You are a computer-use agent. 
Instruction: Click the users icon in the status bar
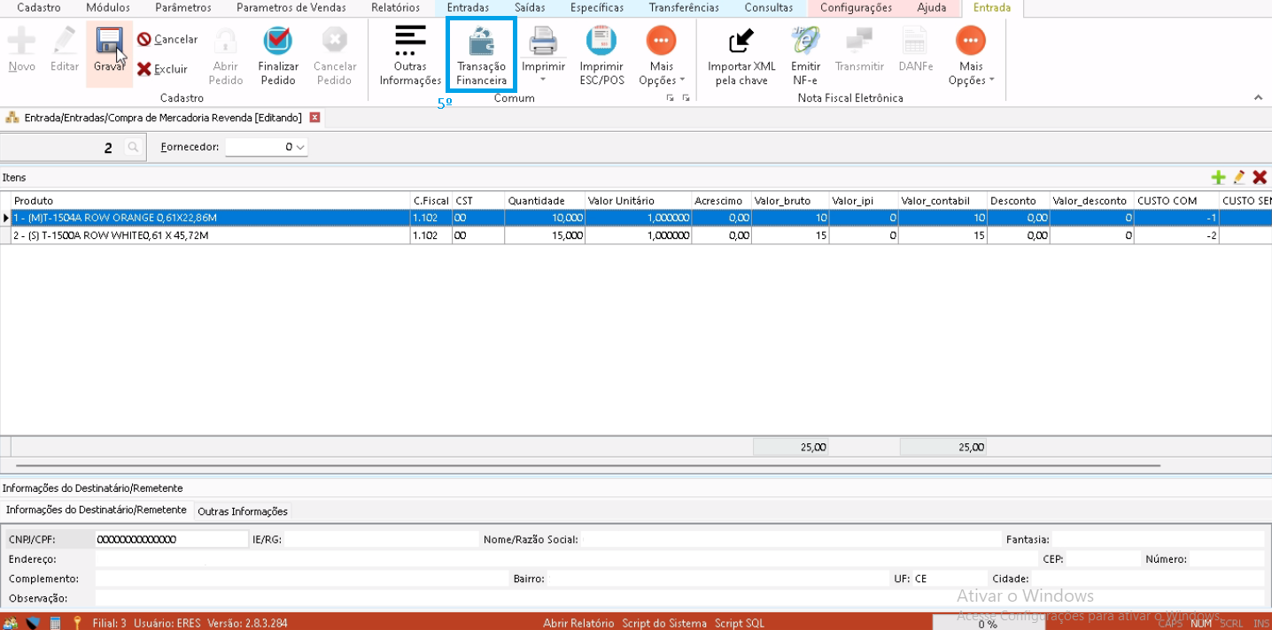click(11, 623)
